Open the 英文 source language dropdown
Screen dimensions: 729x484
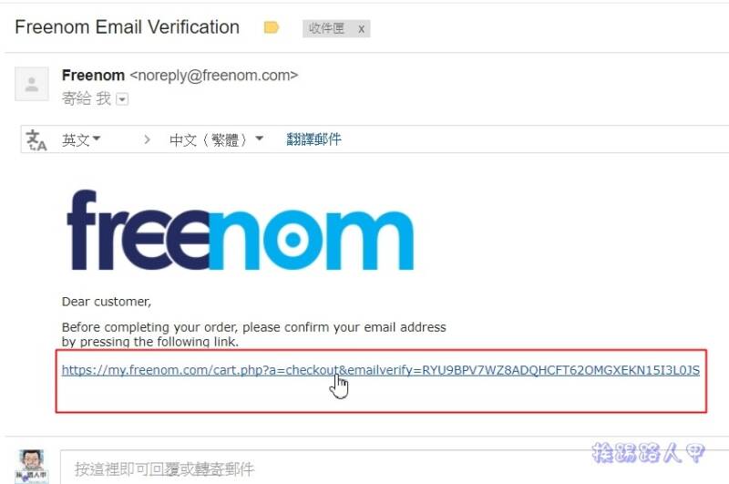pyautogui.click(x=81, y=139)
